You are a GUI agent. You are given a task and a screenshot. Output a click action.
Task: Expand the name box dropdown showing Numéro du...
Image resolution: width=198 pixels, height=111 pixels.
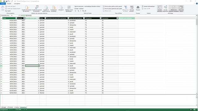(x=12, y=15)
